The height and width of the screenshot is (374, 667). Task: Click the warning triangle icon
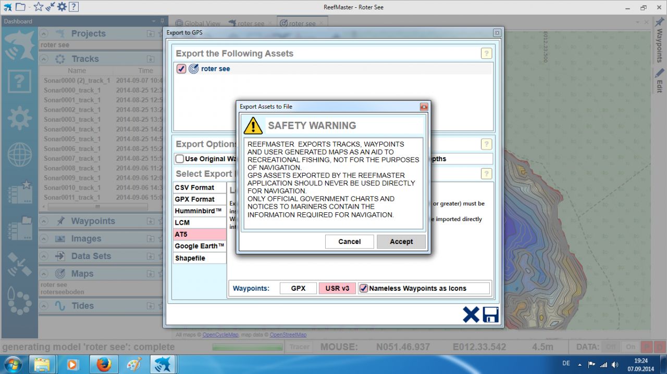(x=253, y=125)
